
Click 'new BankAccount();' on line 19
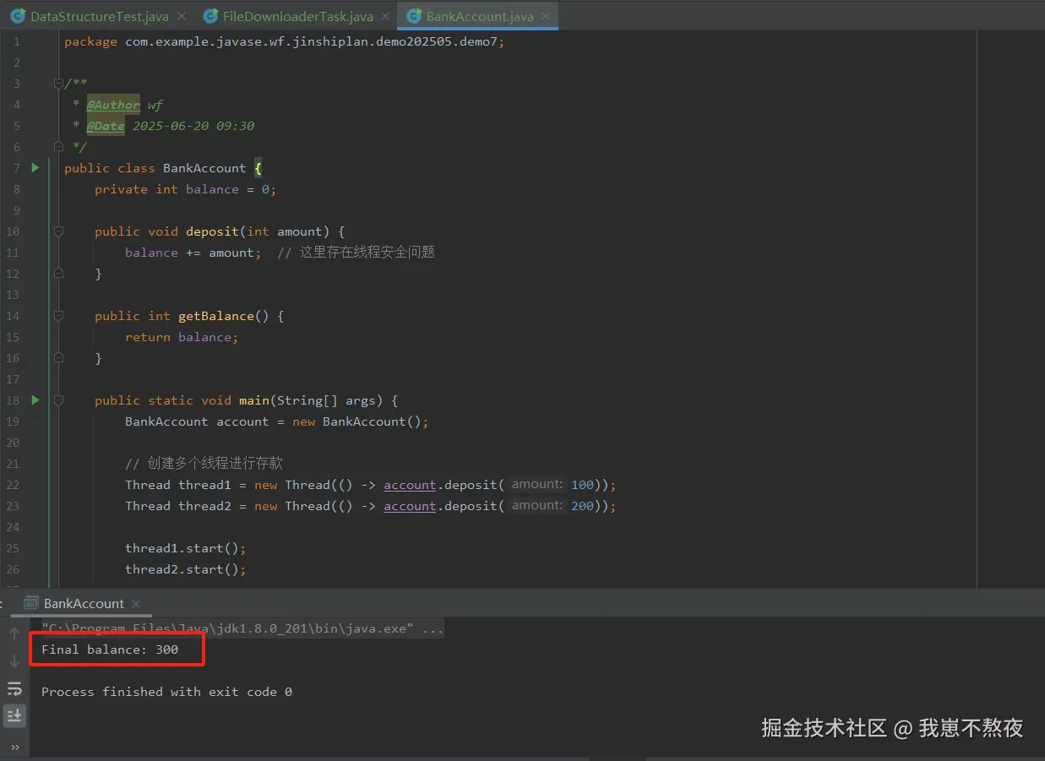coord(361,421)
